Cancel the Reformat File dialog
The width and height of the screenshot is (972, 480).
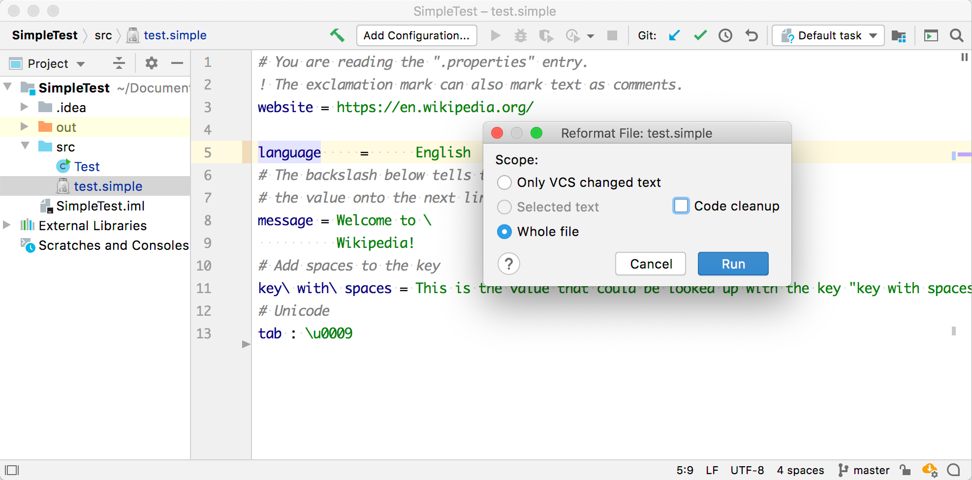(x=650, y=264)
